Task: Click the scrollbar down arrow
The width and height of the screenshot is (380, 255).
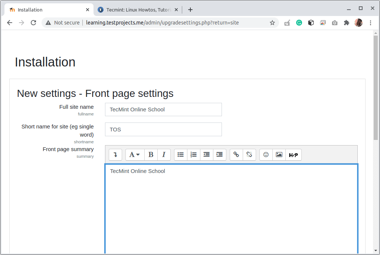Action: click(376, 251)
